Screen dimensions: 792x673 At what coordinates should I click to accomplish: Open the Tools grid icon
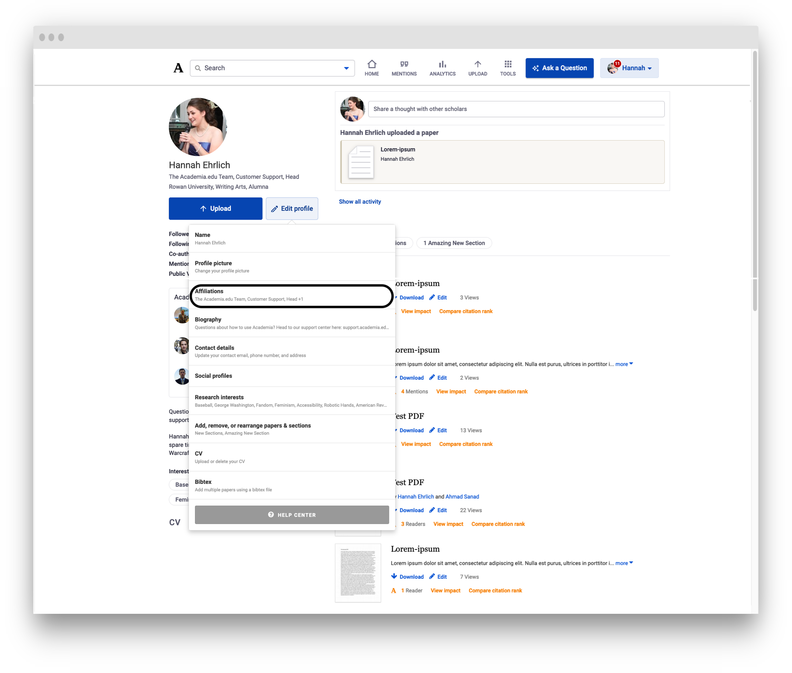point(508,68)
